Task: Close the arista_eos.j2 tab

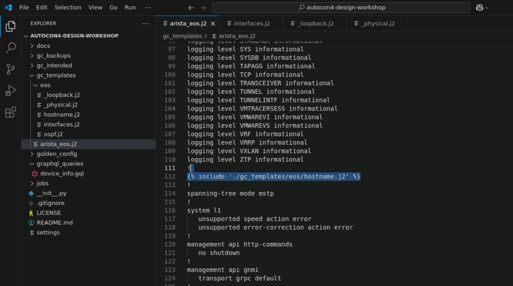Action: coord(213,23)
